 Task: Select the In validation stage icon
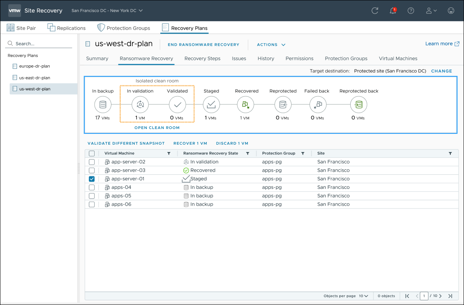[140, 104]
